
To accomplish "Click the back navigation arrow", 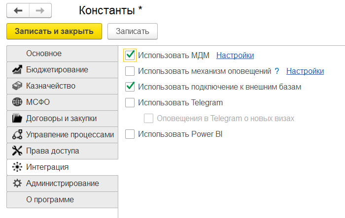I will (18, 10).
